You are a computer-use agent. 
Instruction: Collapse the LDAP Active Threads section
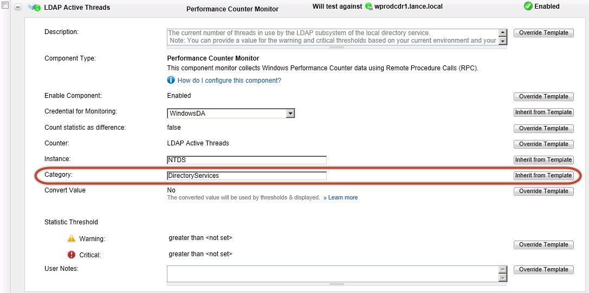(x=18, y=8)
